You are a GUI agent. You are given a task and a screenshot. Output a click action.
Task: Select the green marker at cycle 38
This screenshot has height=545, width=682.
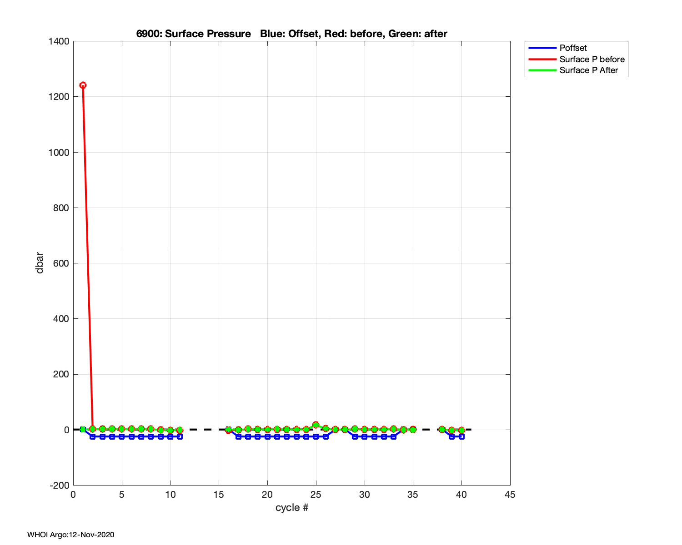point(442,429)
